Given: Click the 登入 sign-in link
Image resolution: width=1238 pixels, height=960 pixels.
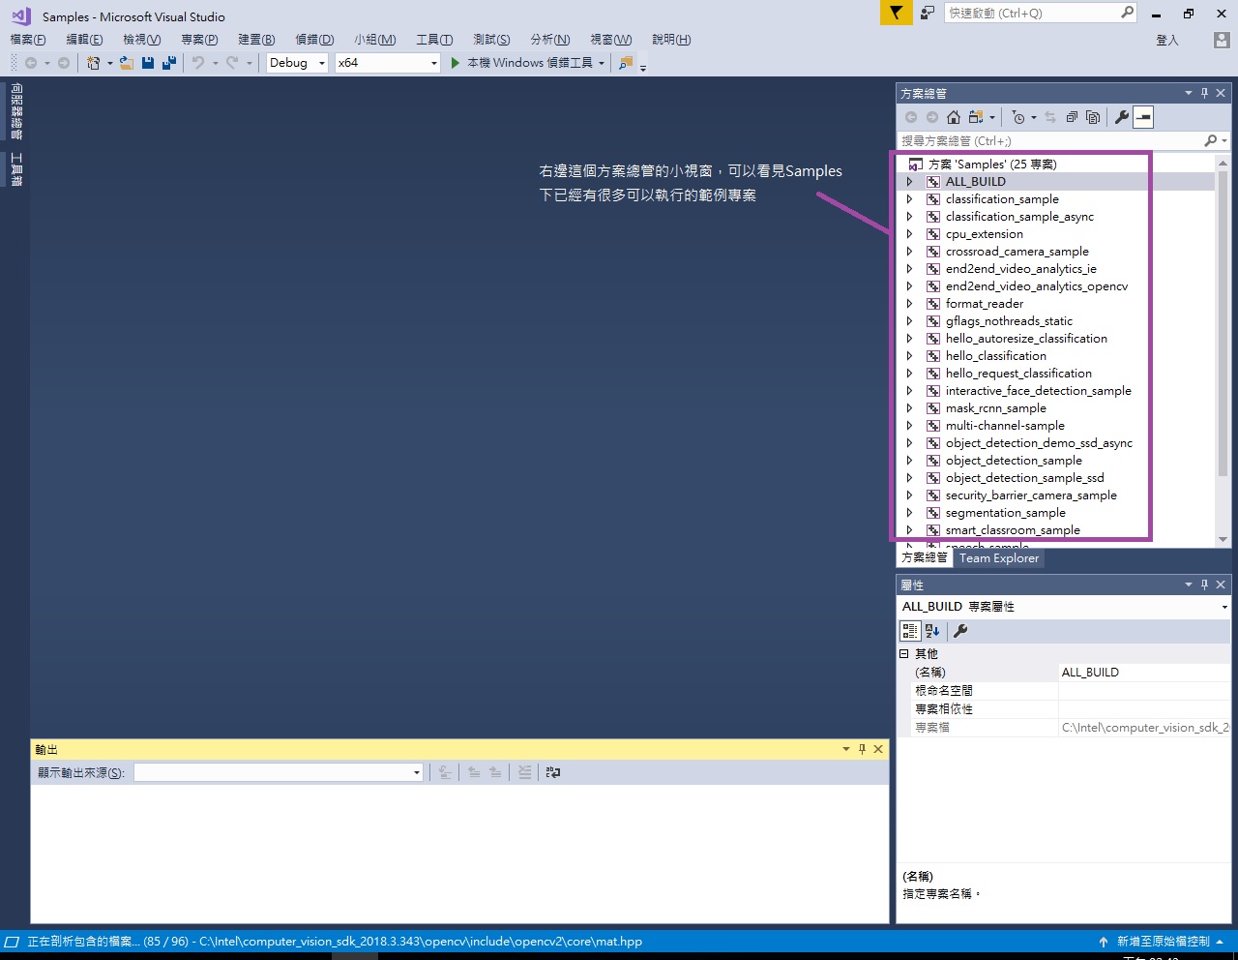Looking at the screenshot, I should [1167, 40].
